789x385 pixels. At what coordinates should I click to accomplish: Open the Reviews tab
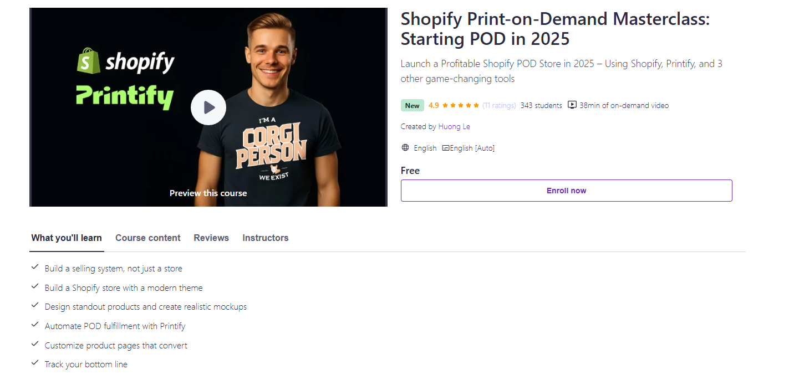pyautogui.click(x=211, y=238)
